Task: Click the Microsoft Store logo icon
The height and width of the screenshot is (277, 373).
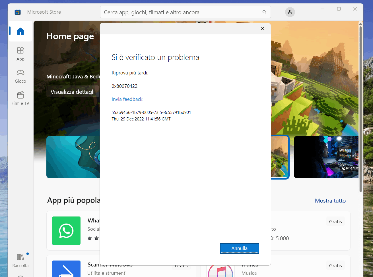Action: point(18,12)
